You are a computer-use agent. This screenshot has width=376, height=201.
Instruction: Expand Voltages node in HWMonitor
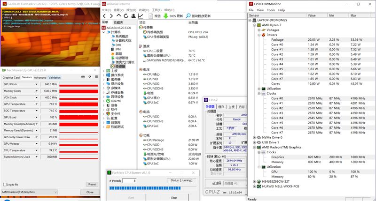[259, 30]
